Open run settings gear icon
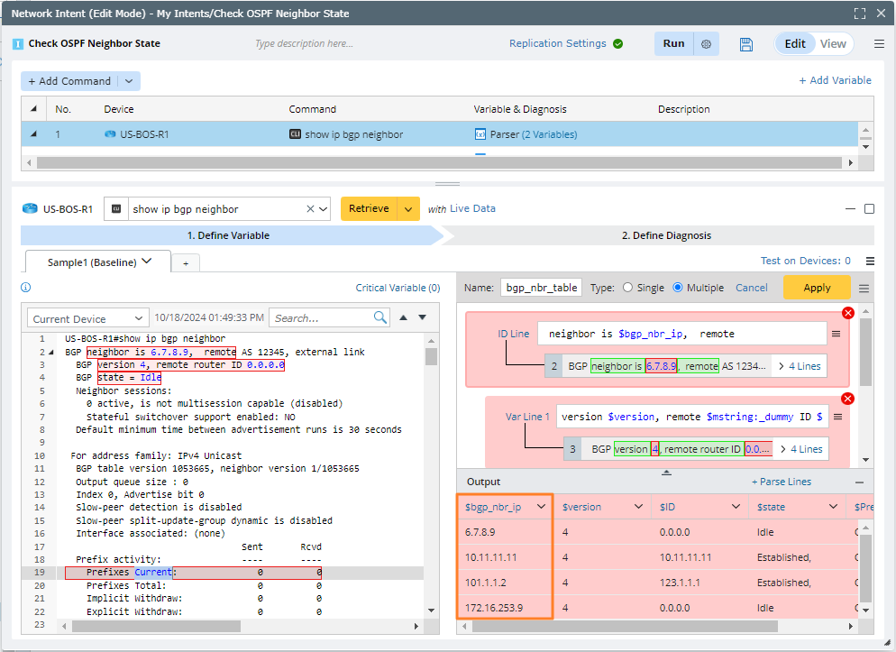 706,44
